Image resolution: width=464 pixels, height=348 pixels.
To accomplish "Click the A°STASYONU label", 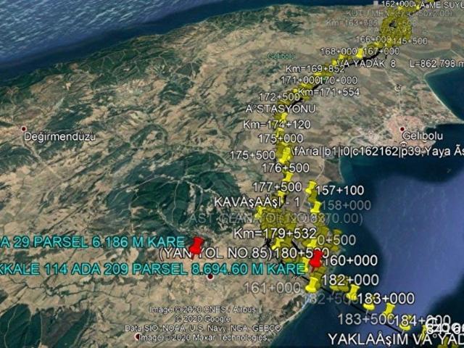I will 281,109.
